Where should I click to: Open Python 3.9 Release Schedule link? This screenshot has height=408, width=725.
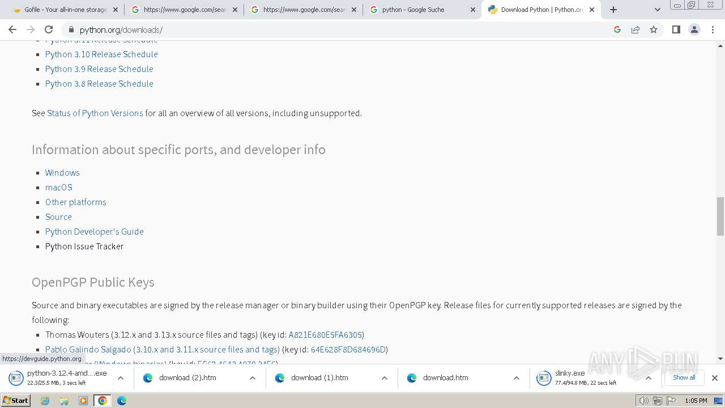coord(99,69)
